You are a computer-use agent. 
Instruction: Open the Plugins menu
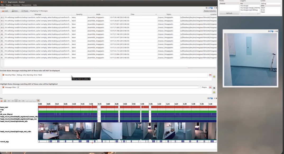(8, 5)
